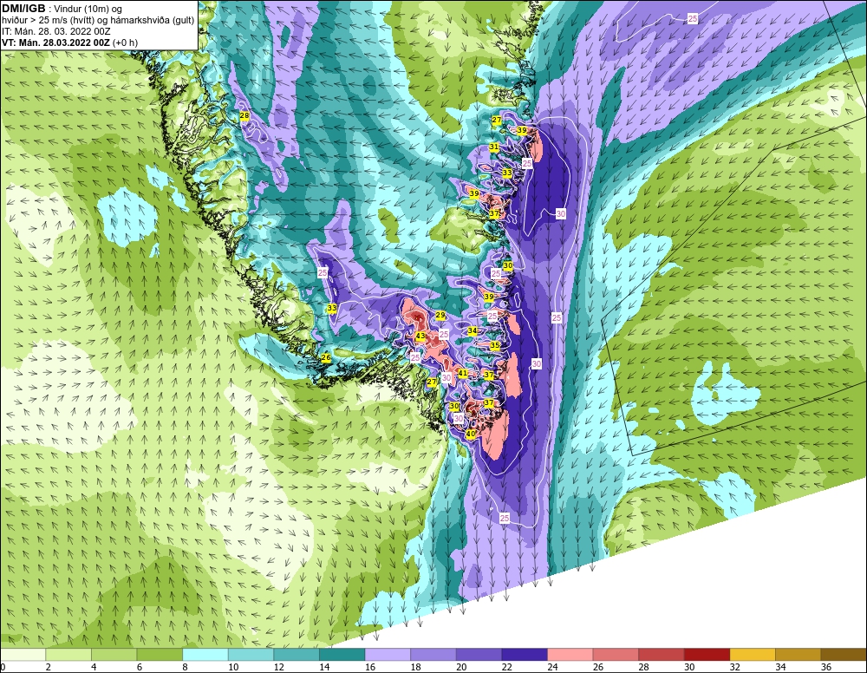Viewport: 867px width, 673px height.
Task: Pick the palest 0–2 m/s legend swatch
Action: (23, 655)
